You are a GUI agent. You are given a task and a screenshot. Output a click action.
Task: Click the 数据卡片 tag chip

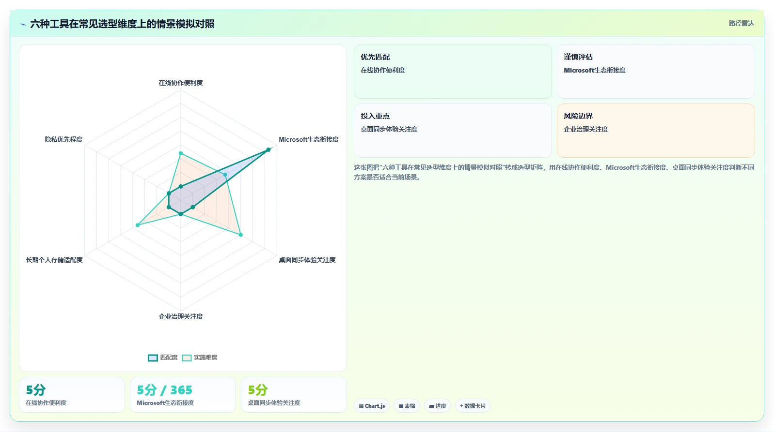[x=473, y=406]
